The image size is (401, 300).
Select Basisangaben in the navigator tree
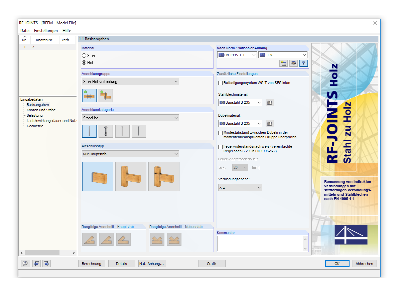point(38,105)
